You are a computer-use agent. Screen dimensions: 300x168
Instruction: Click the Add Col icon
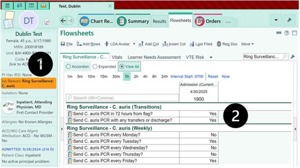[x=141, y=44]
